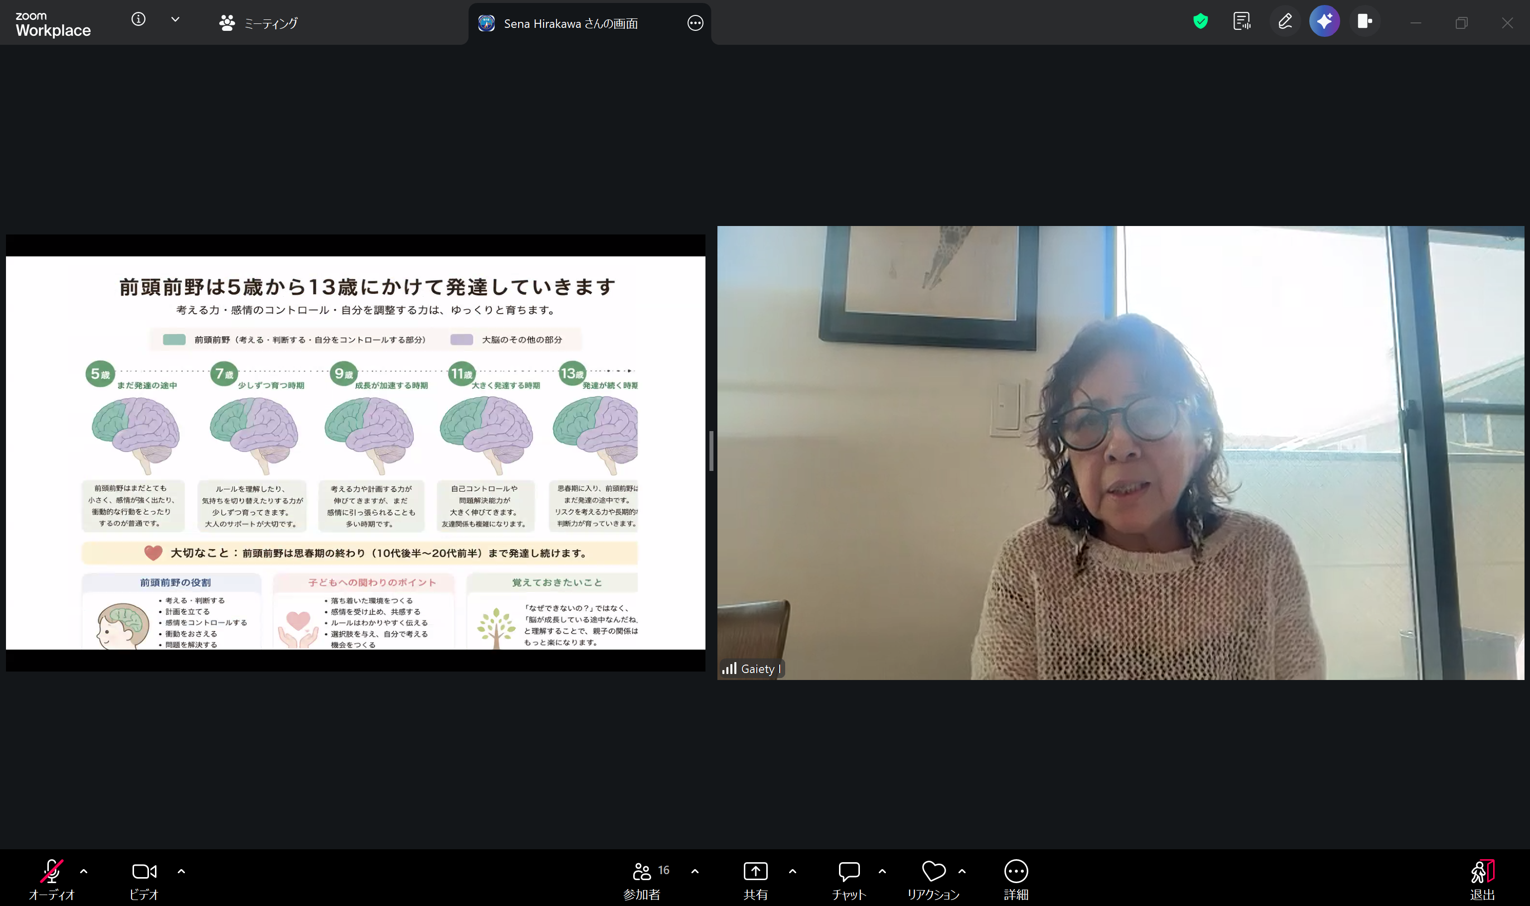1530x906 pixels.
Task: Expand audio options chevron beside オーディオ
Action: [84, 871]
